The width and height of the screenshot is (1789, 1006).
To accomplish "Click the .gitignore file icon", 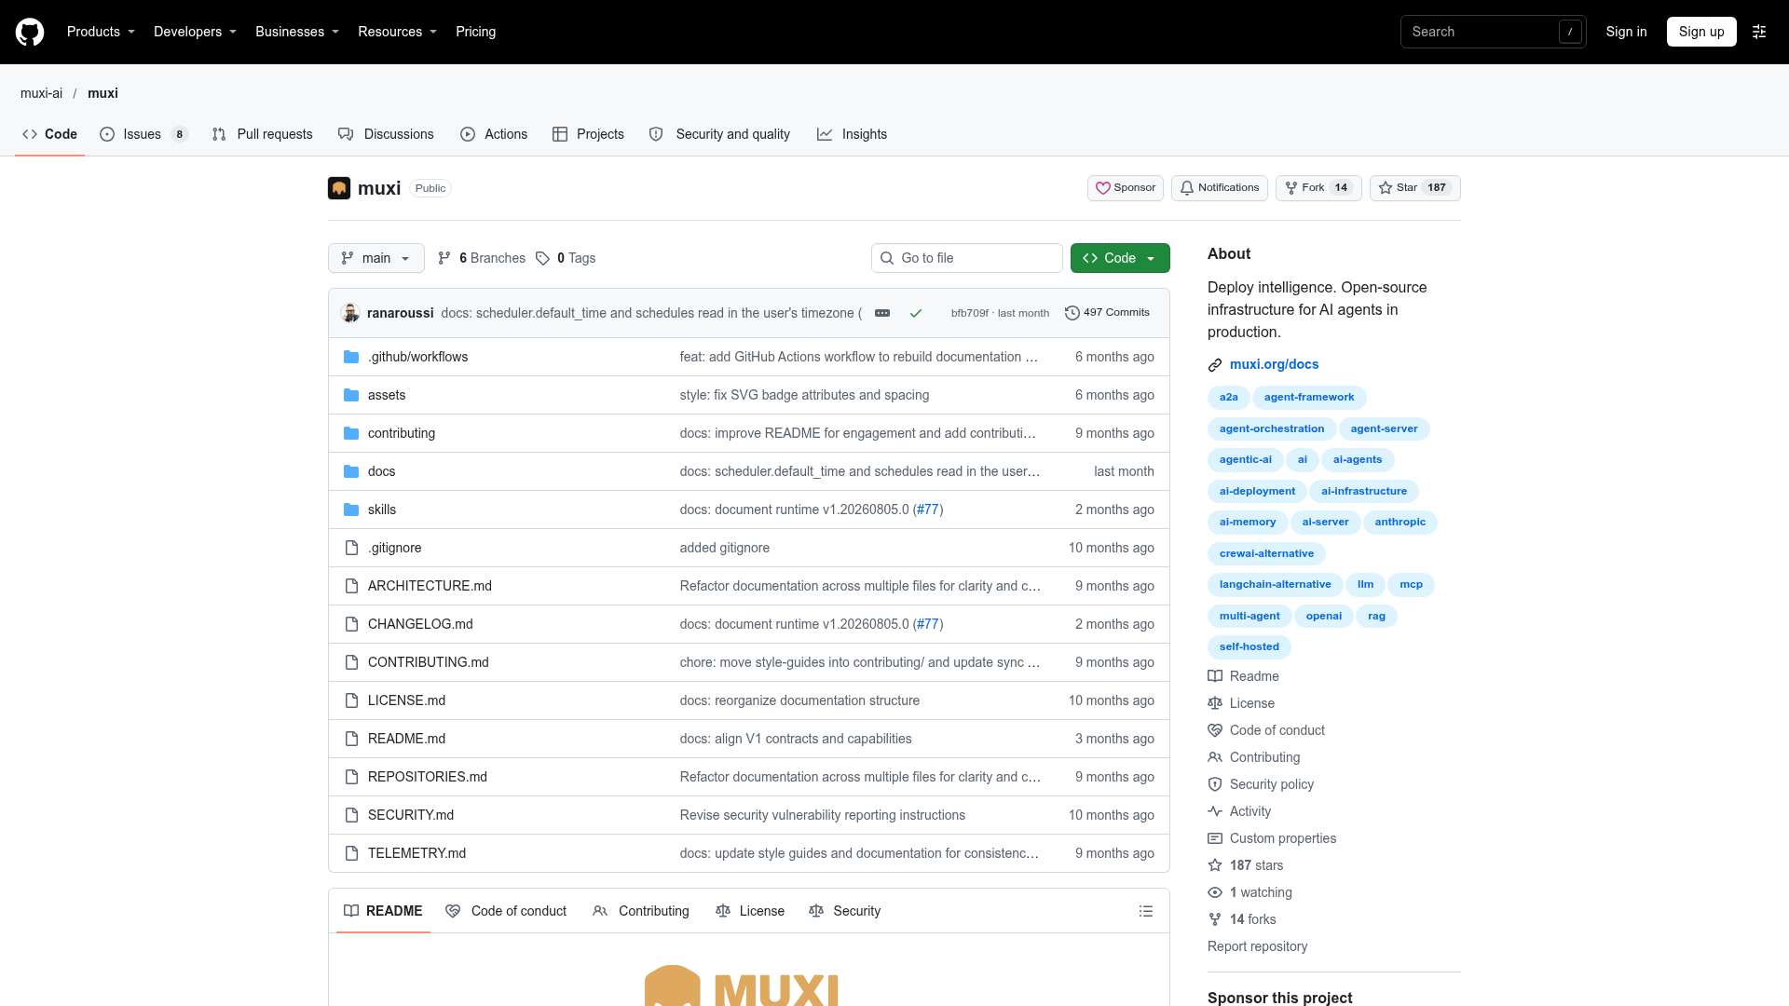I will pos(351,548).
